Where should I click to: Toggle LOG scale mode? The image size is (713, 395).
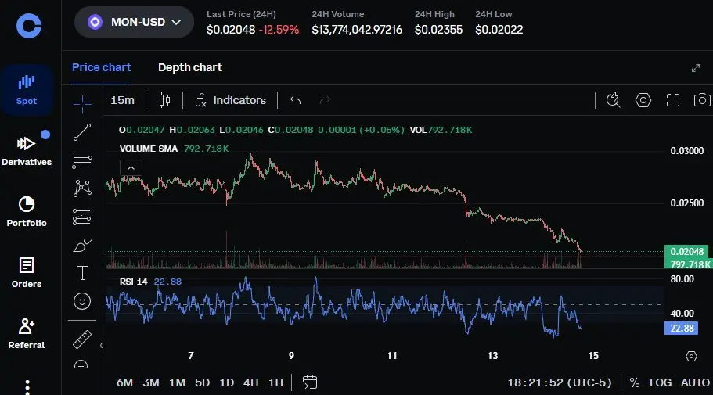point(661,382)
